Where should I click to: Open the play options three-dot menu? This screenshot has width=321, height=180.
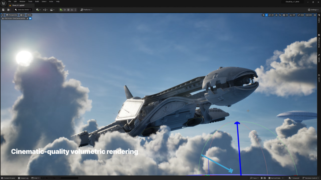(x=75, y=10)
